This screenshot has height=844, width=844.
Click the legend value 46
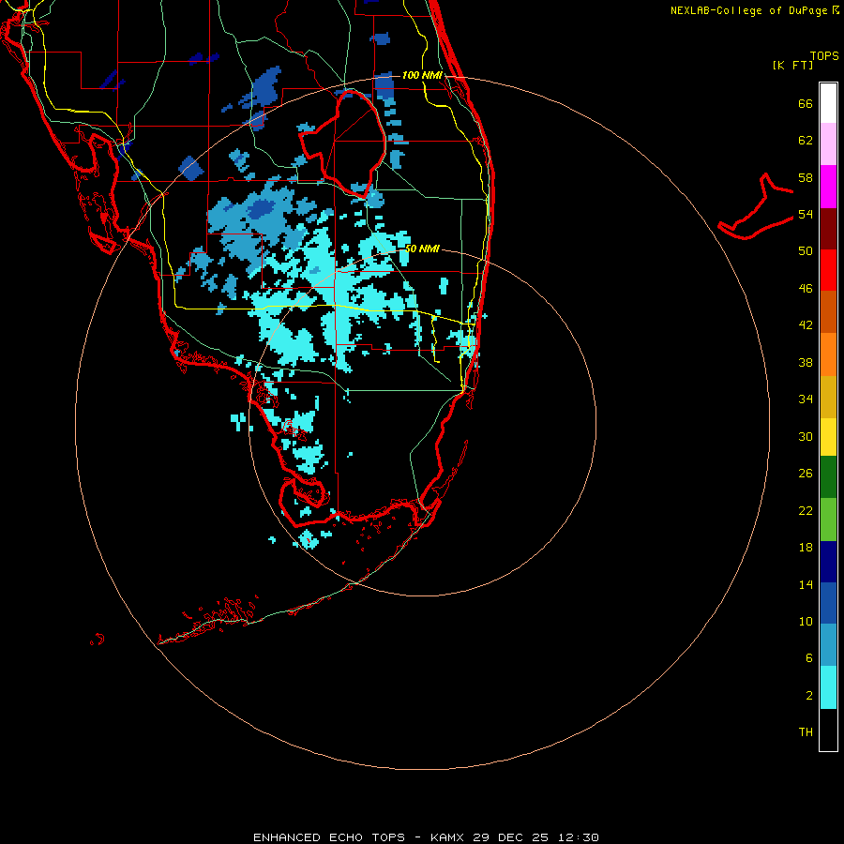tap(806, 288)
